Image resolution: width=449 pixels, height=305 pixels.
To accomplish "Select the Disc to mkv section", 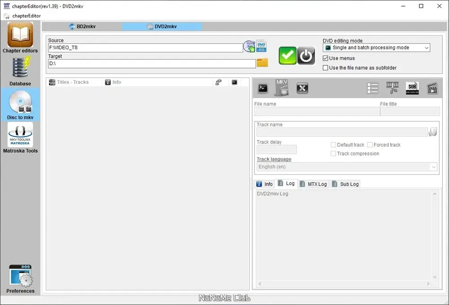I will coord(20,104).
